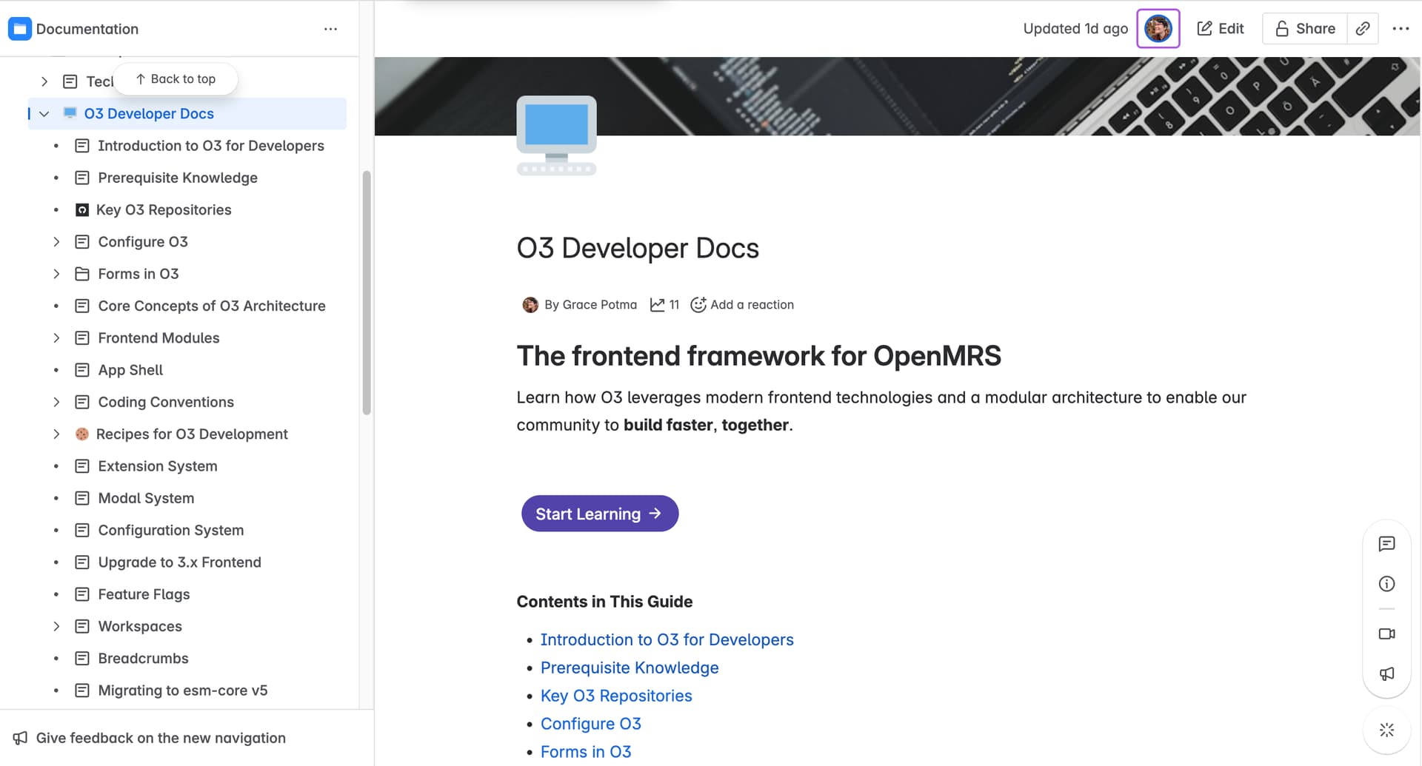Viewport: 1422px width, 766px height.
Task: Select Prerequisite Knowledge in the sidebar
Action: click(x=178, y=178)
